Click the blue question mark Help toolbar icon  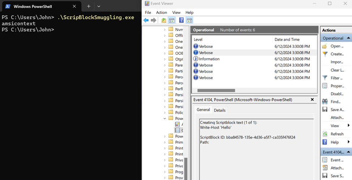181,21
